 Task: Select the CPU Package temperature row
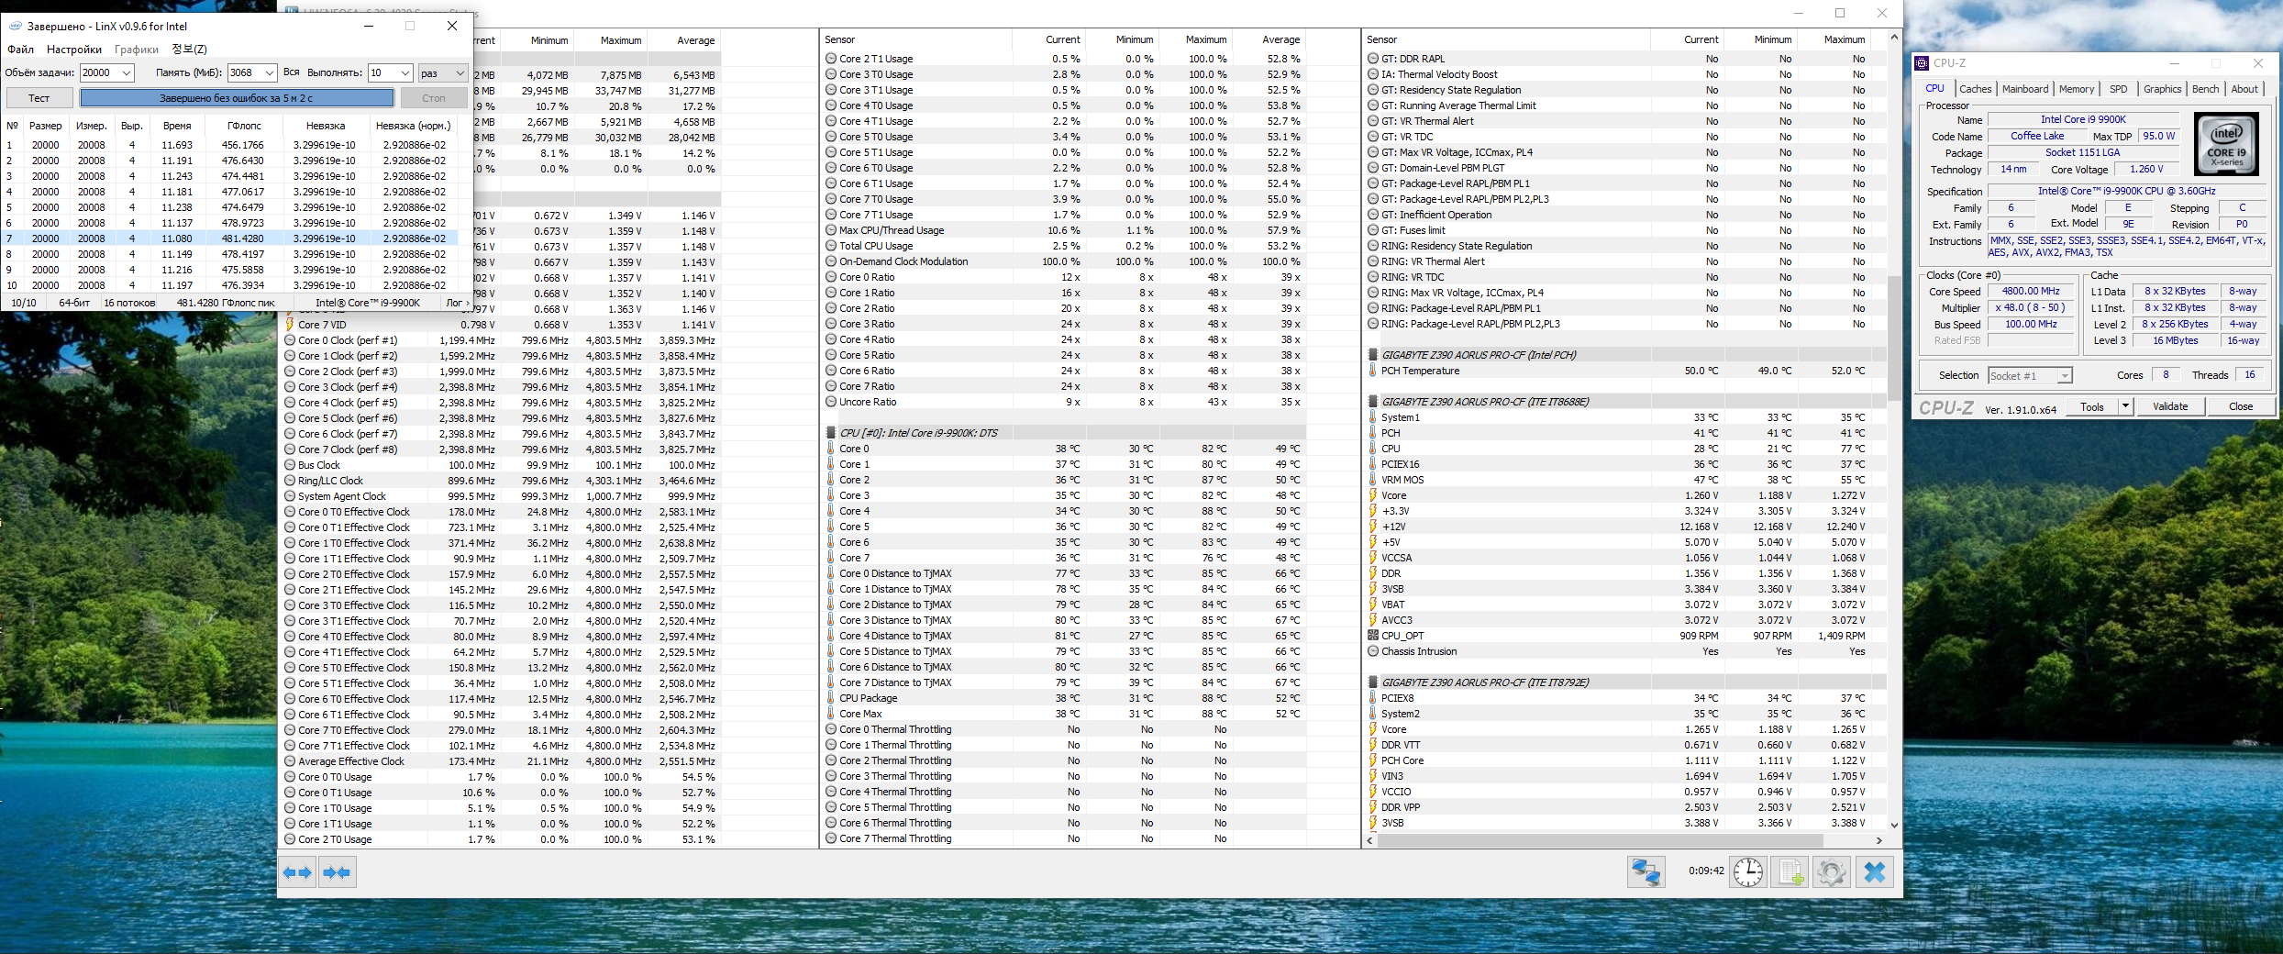1064,698
